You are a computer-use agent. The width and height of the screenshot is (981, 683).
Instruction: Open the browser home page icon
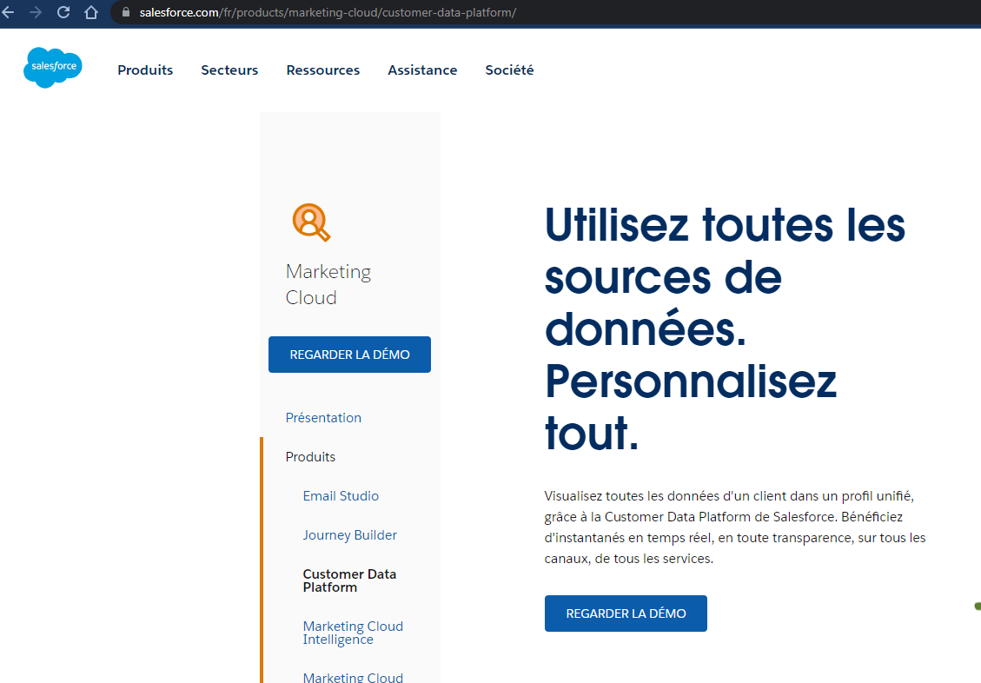click(x=91, y=12)
